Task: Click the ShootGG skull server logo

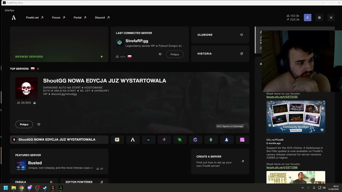Action: pos(26,88)
